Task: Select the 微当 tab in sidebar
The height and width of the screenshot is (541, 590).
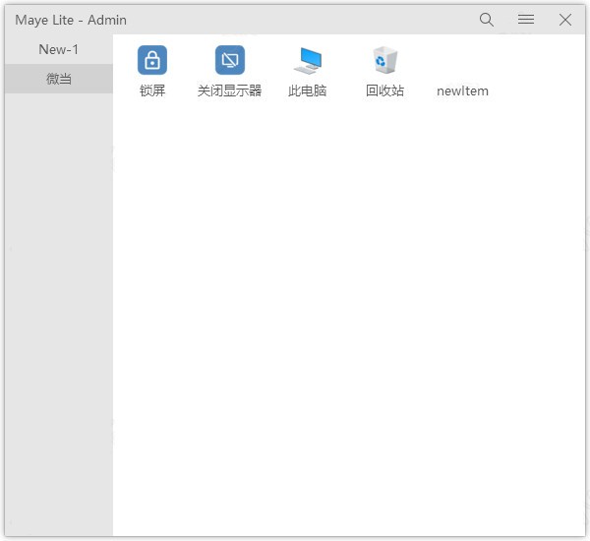Action: click(59, 79)
